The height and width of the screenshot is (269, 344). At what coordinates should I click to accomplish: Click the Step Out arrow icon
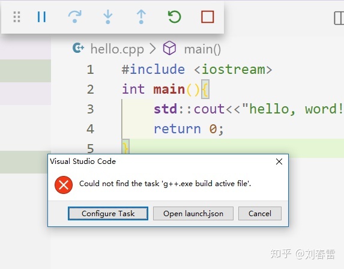141,17
